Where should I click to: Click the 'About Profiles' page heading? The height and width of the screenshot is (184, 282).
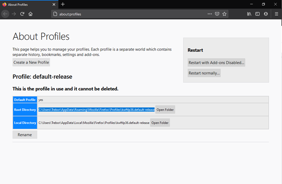tap(41, 36)
